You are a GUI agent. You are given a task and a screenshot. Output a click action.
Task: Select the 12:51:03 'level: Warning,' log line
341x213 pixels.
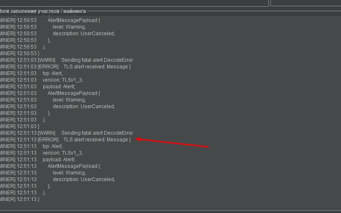coord(43,100)
